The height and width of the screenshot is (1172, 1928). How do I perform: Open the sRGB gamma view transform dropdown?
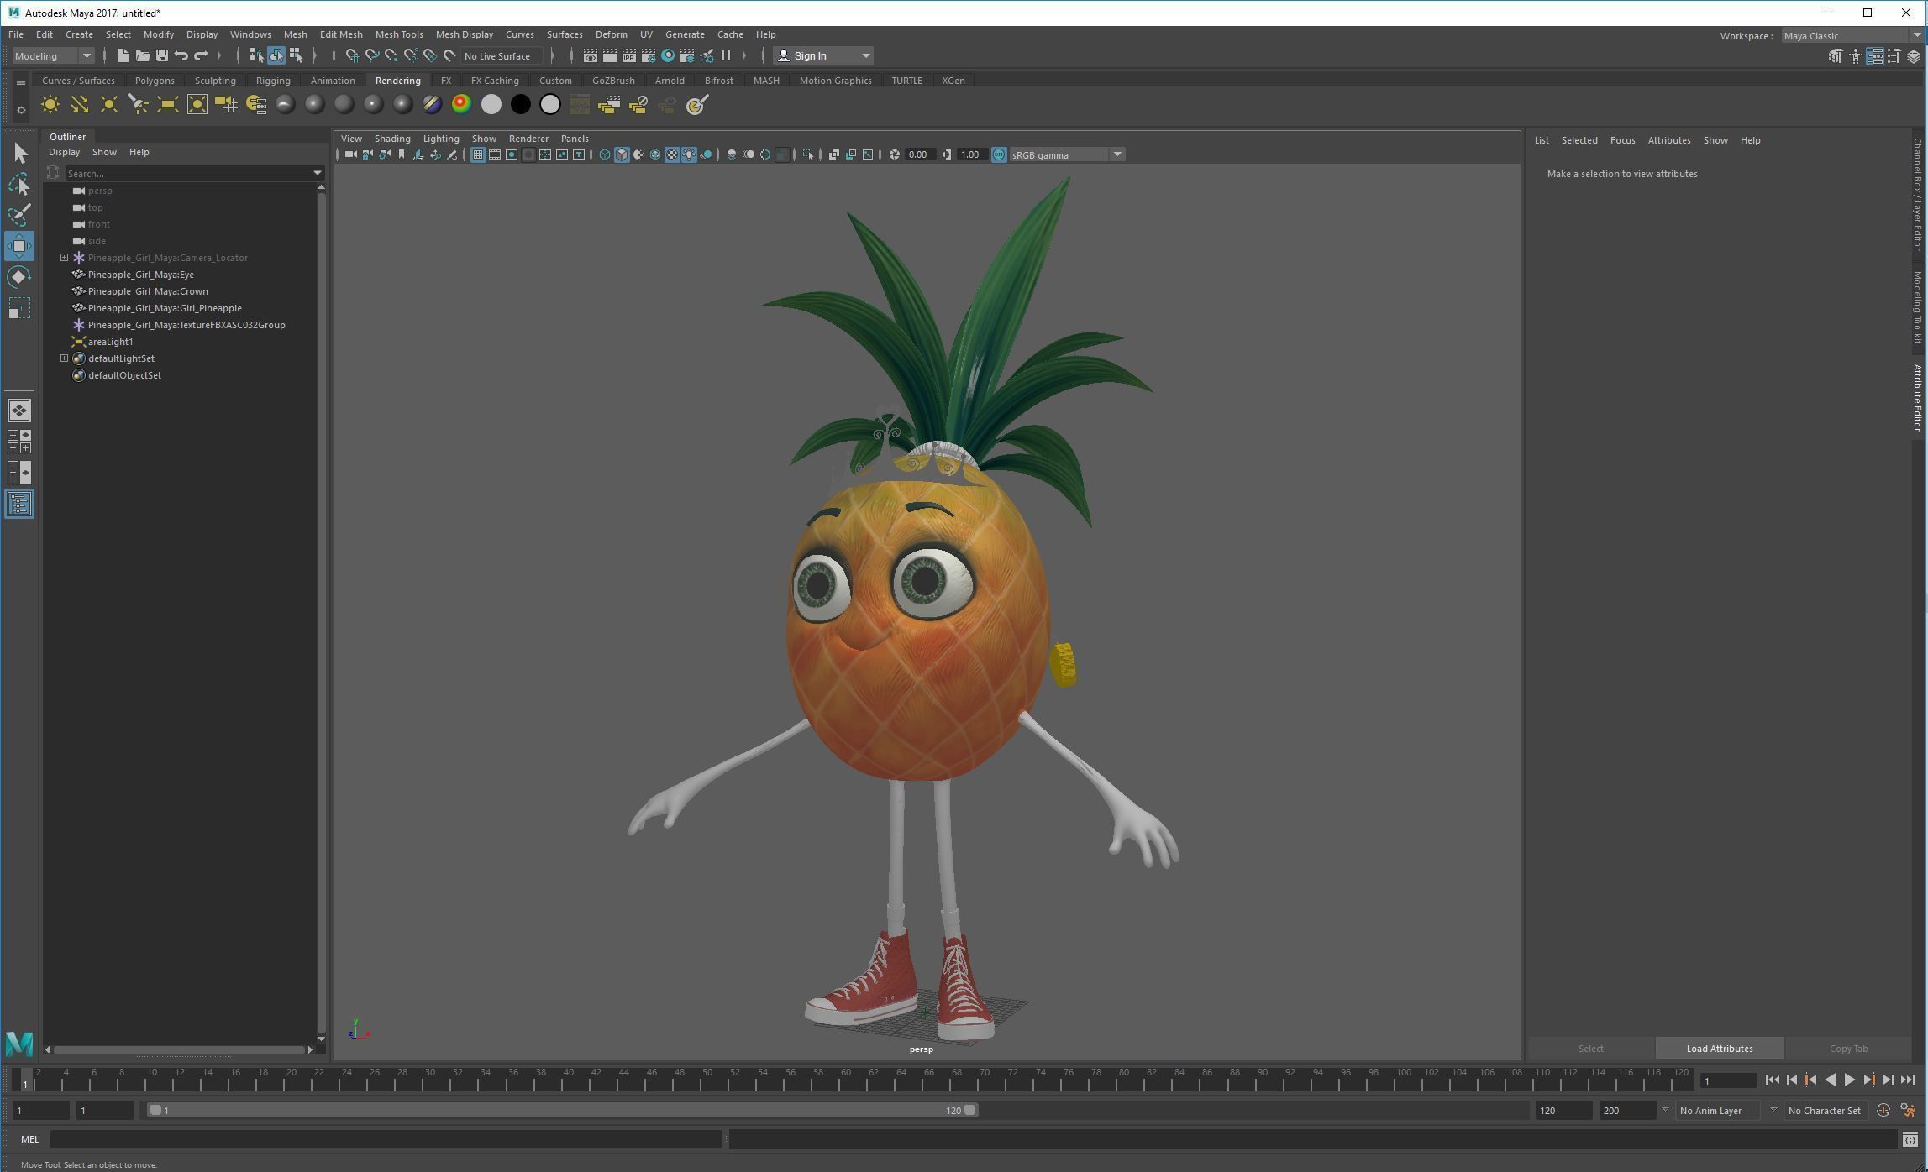pyautogui.click(x=1116, y=154)
